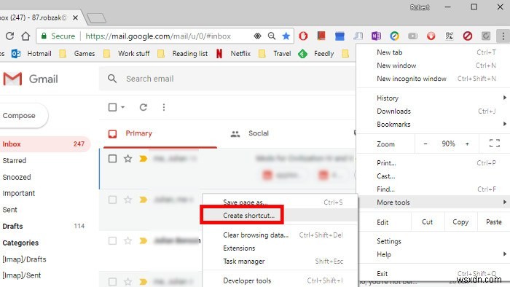
Task: Open the blue window extension icon
Action: pos(340,36)
